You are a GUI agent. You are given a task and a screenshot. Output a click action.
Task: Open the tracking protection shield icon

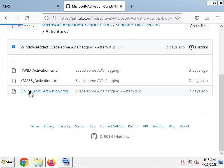point(46,18)
